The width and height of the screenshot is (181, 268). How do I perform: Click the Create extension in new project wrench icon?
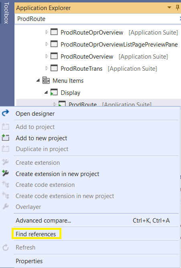(x=5, y=173)
